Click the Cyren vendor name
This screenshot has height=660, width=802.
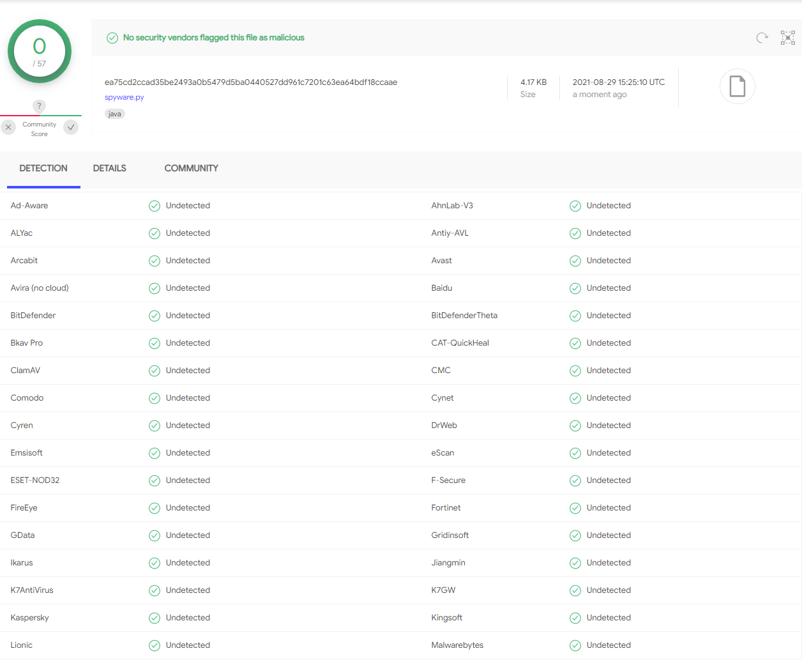pos(22,426)
